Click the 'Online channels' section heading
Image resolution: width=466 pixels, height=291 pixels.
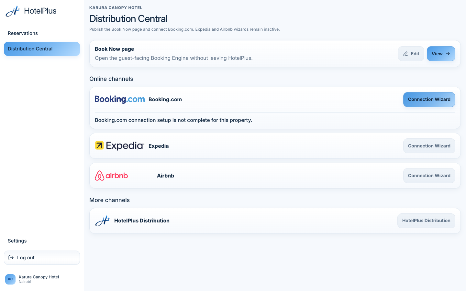(111, 79)
